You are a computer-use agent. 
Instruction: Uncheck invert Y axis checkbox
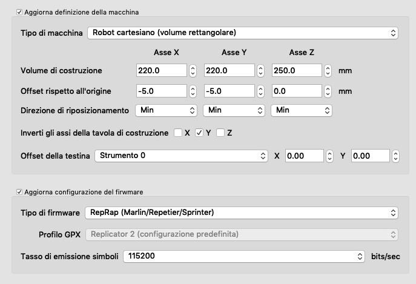coord(199,133)
